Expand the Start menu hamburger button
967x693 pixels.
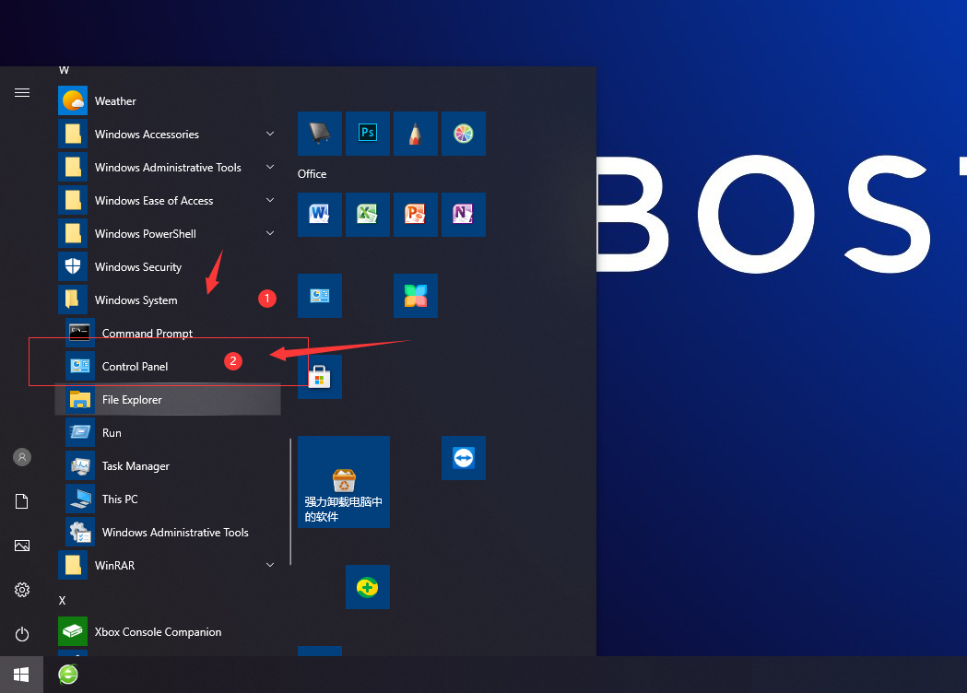coord(22,92)
